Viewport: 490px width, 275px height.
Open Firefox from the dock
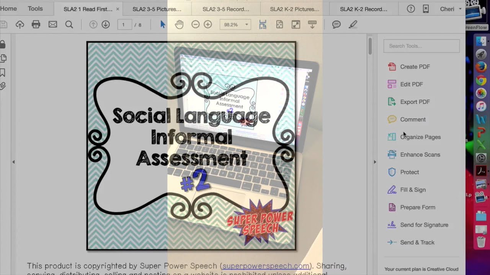point(481,67)
